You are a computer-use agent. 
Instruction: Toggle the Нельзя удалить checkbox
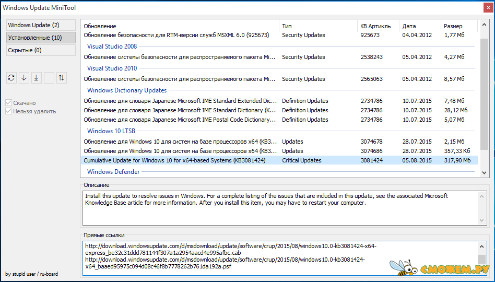(x=8, y=111)
